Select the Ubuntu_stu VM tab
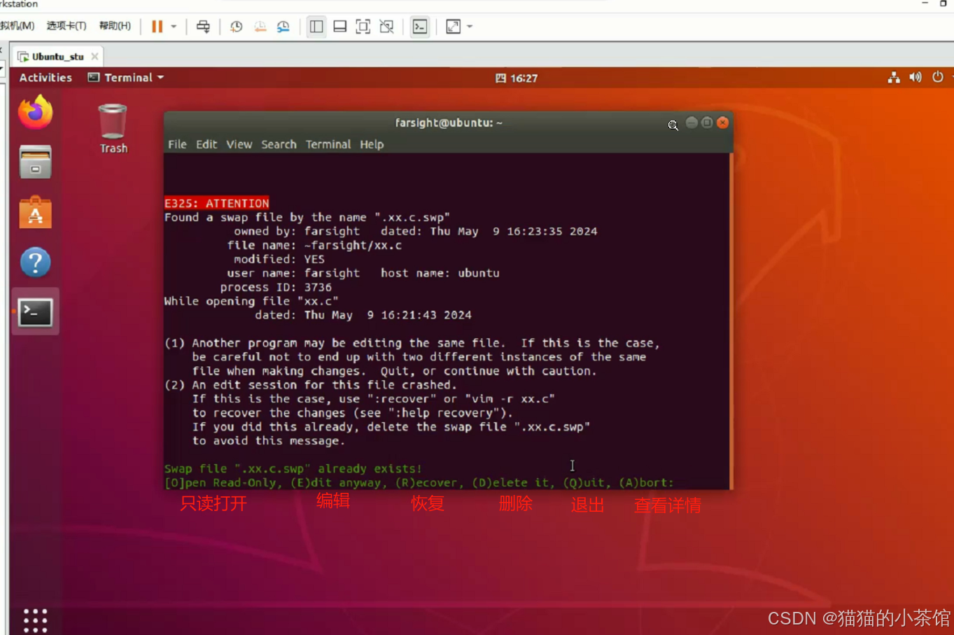This screenshot has height=635, width=954. pos(57,57)
